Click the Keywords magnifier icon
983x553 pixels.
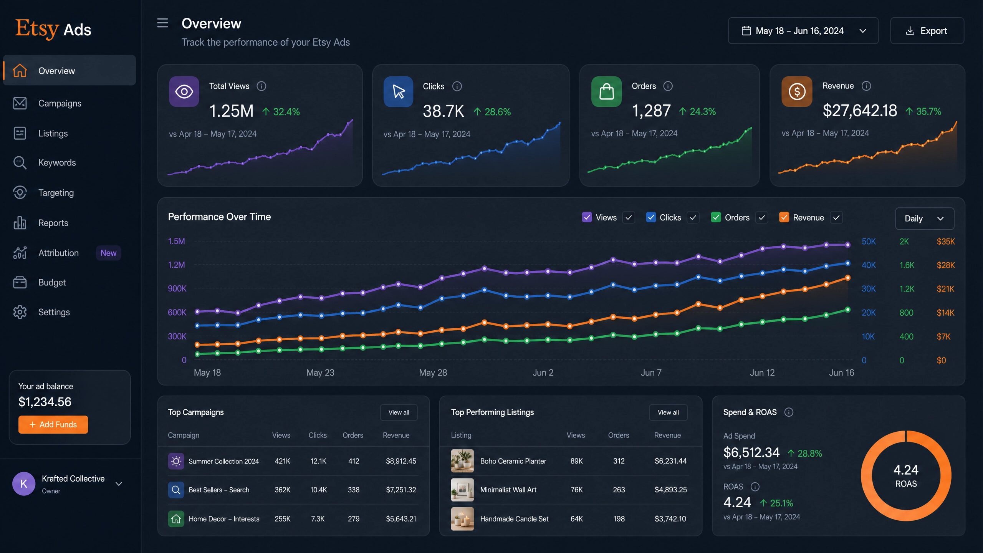[20, 163]
